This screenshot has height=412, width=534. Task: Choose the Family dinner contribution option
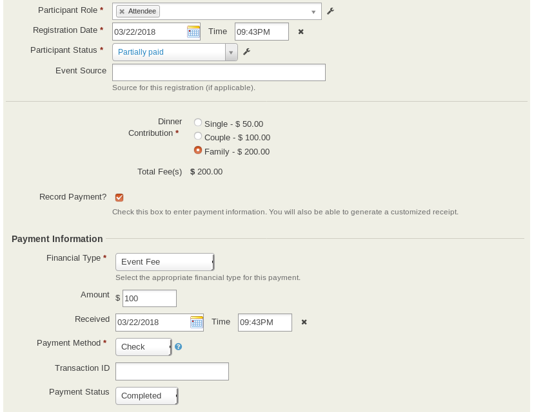coord(198,150)
